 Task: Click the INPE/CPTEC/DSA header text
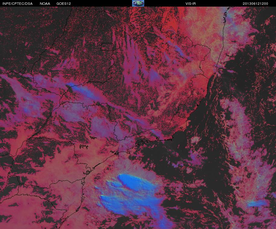point(17,4)
